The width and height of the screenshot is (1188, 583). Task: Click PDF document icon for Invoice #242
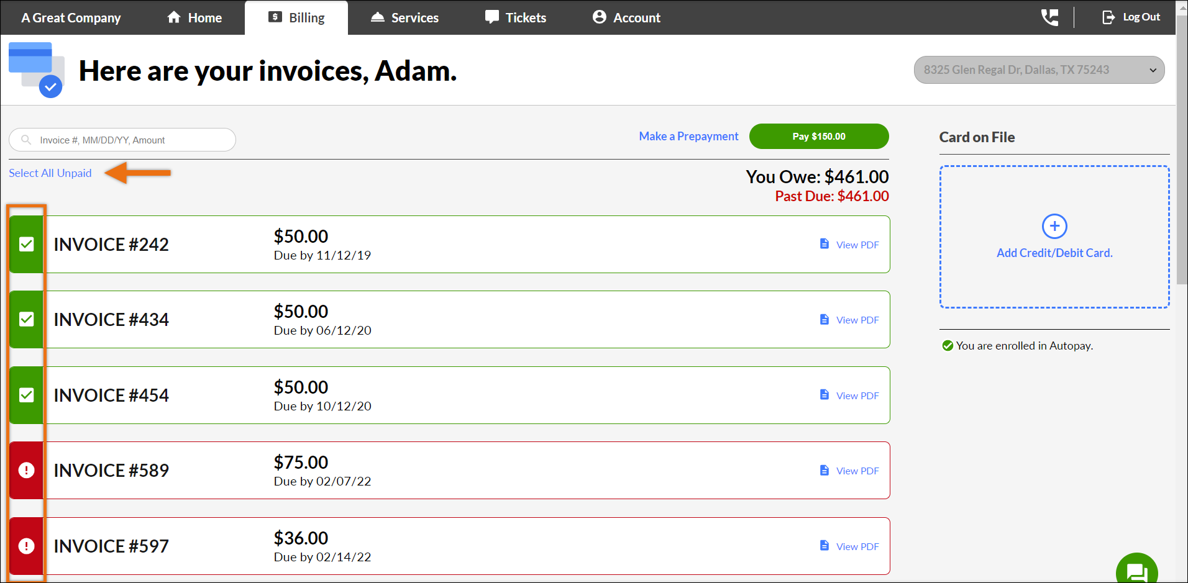click(x=825, y=244)
